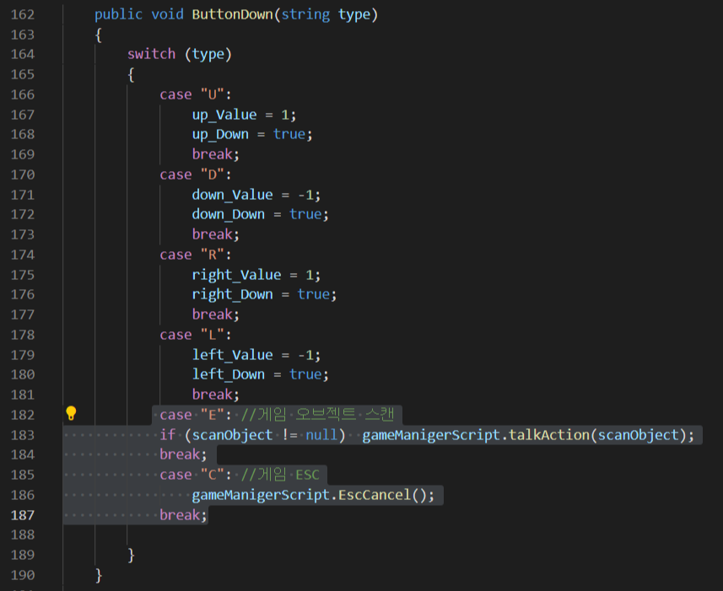Click case "R" label text

tap(196, 255)
